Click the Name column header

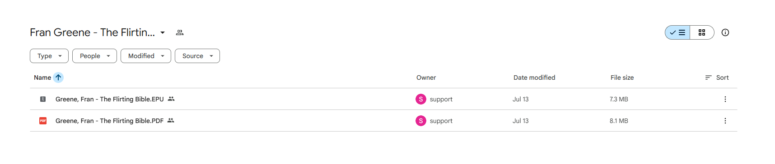(42, 77)
